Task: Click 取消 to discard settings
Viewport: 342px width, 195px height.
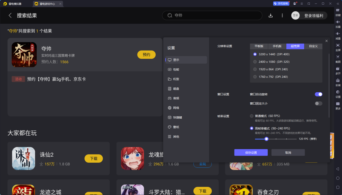Action: (x=288, y=153)
